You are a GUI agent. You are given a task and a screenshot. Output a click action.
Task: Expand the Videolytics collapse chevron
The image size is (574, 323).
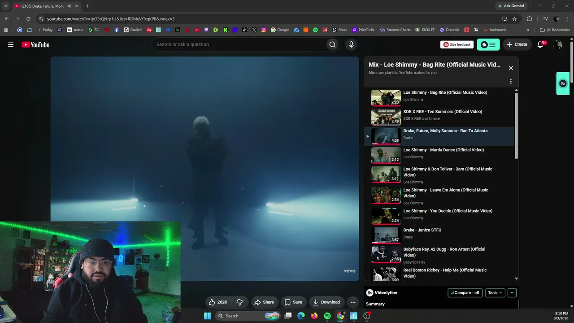[512, 292]
